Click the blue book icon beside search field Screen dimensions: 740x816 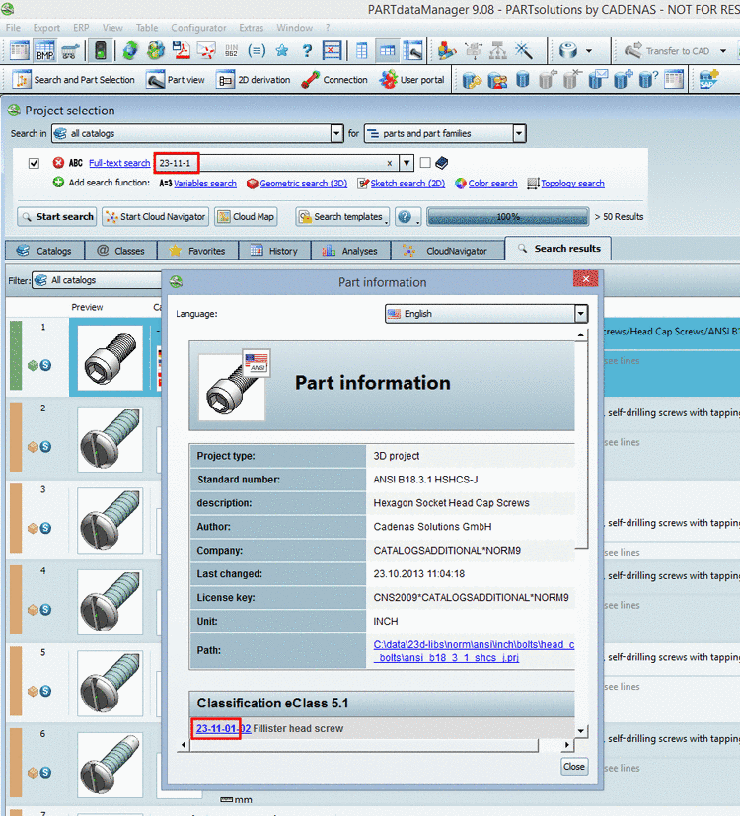(441, 163)
